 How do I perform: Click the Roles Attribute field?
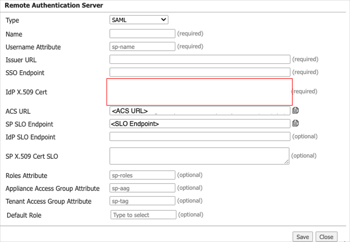coord(142,175)
